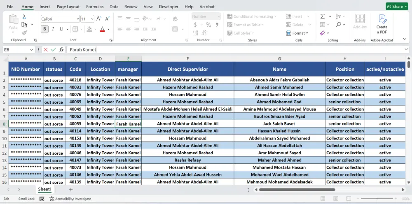
Task: Confirm entry with the check mark
Action: (53, 49)
